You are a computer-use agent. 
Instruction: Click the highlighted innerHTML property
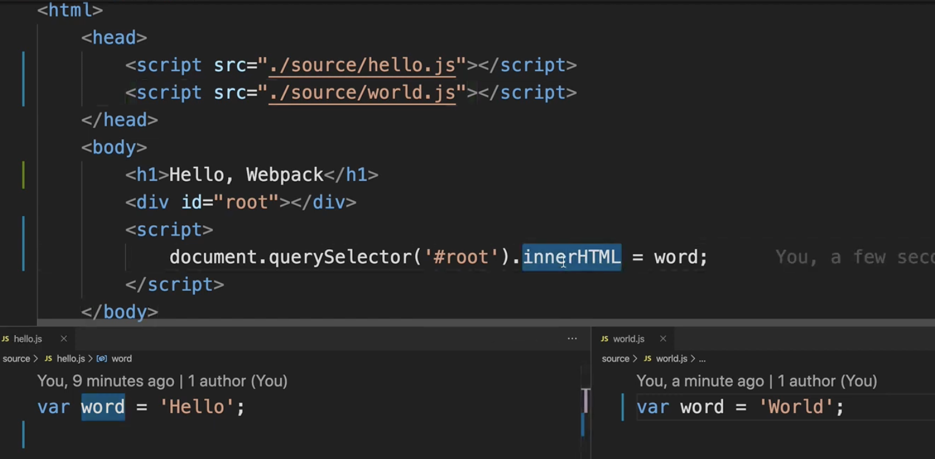click(572, 256)
